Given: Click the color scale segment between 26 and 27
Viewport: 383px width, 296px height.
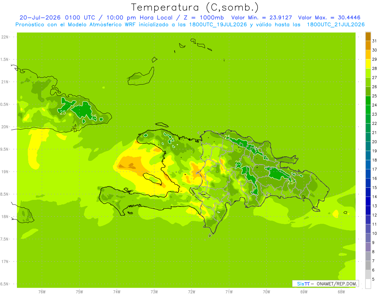Looking at the screenshot, I should click(368, 82).
